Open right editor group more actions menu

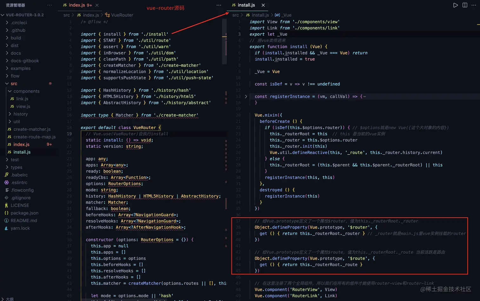pos(474,5)
